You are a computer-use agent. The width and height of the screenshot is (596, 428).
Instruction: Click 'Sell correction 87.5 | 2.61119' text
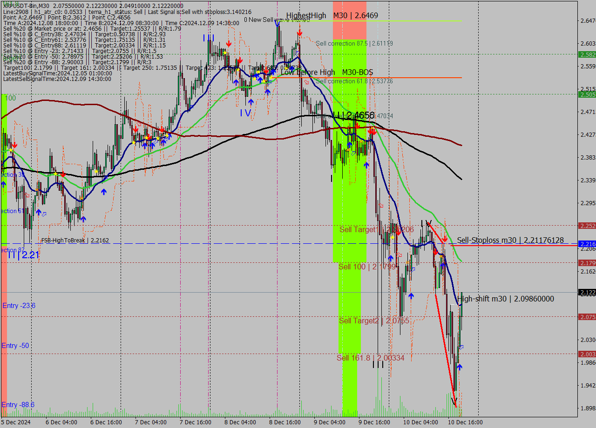pyautogui.click(x=354, y=43)
